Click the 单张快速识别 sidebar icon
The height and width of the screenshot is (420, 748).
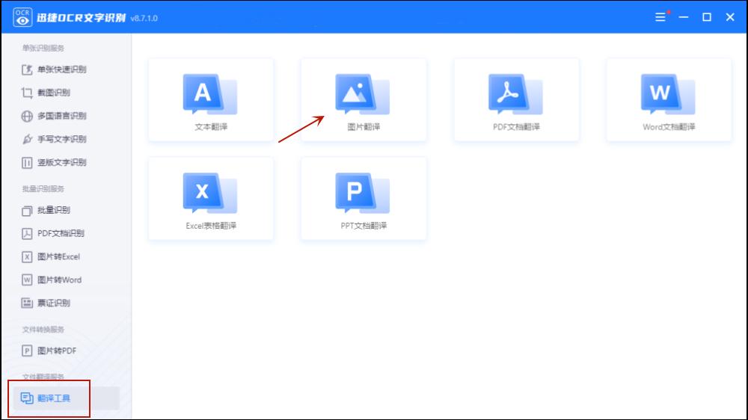(27, 70)
